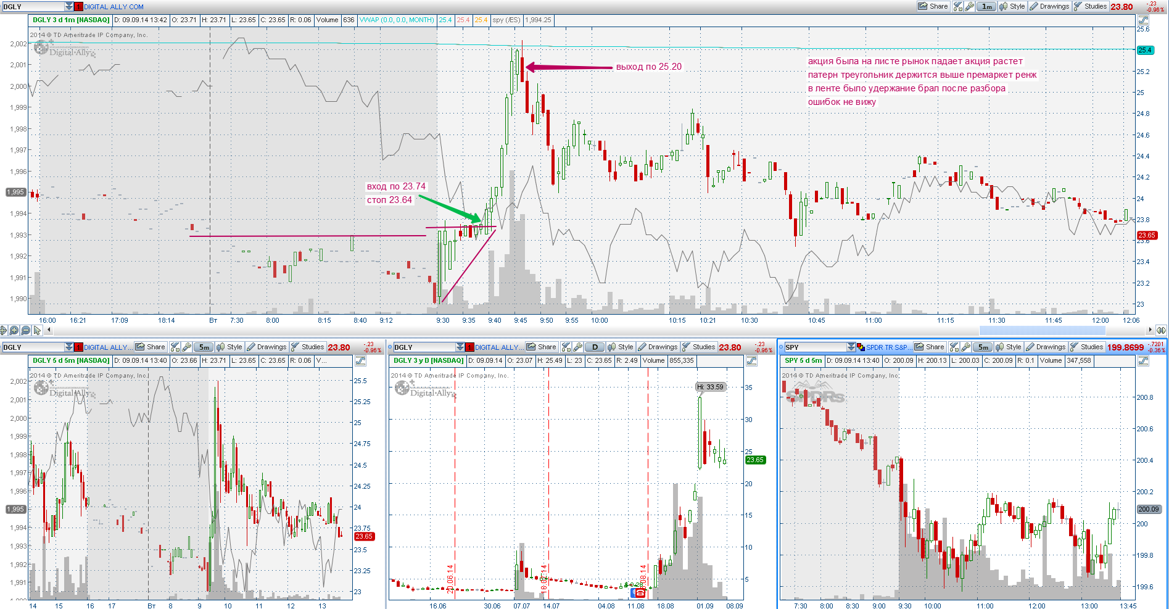Click the pan crosshair tool below main chart
The height and width of the screenshot is (609, 1169).
[4, 330]
